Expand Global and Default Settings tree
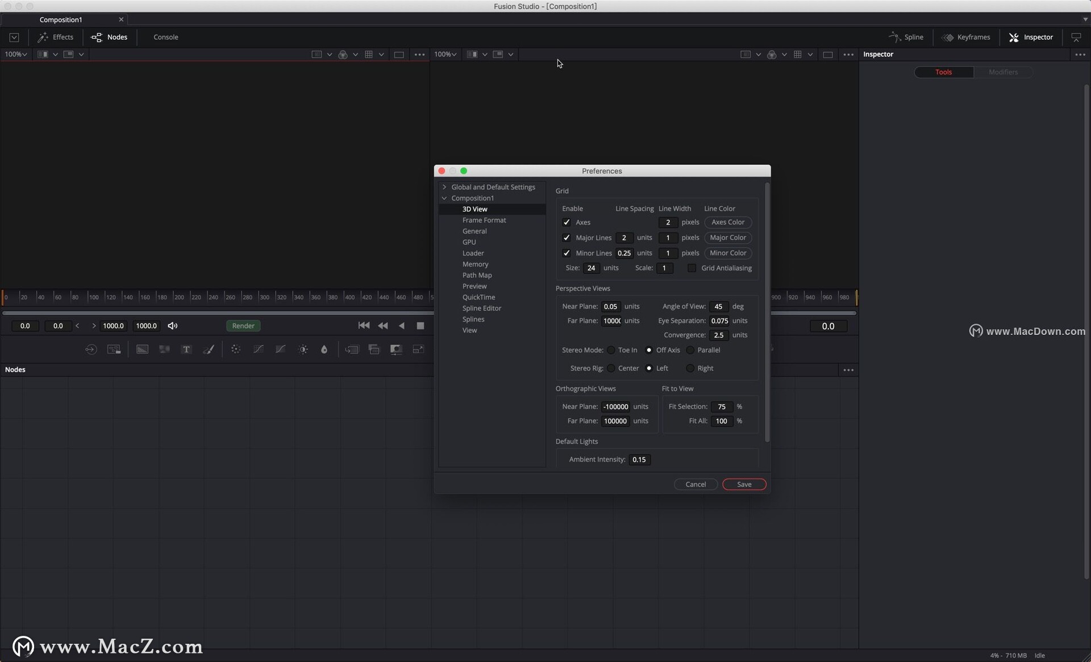 click(x=444, y=187)
